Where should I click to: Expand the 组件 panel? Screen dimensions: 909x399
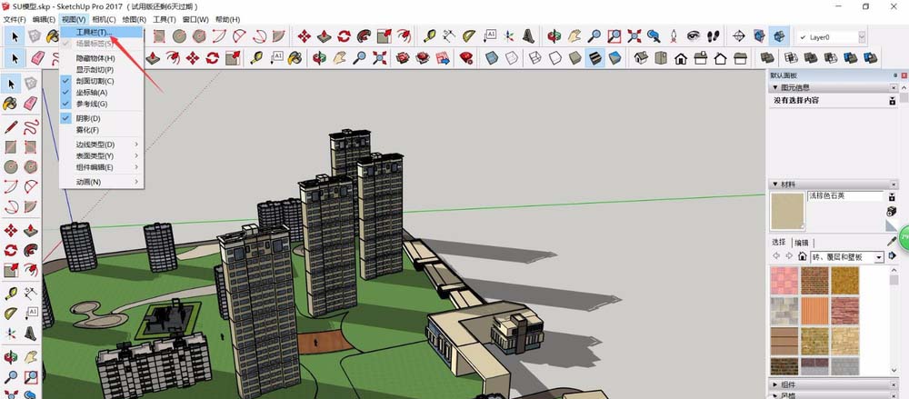click(x=775, y=384)
